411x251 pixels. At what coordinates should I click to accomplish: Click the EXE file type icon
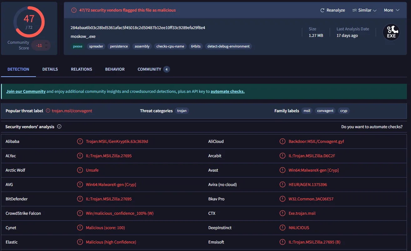click(x=391, y=32)
